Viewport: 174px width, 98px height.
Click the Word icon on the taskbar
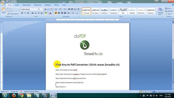point(53,96)
